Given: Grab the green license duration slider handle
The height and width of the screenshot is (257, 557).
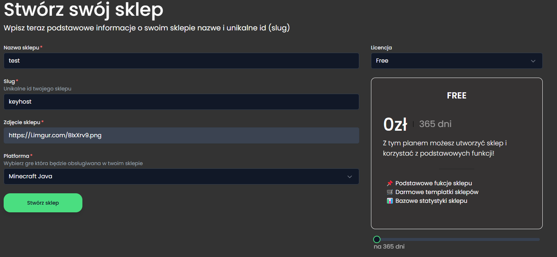Looking at the screenshot, I should point(376,239).
